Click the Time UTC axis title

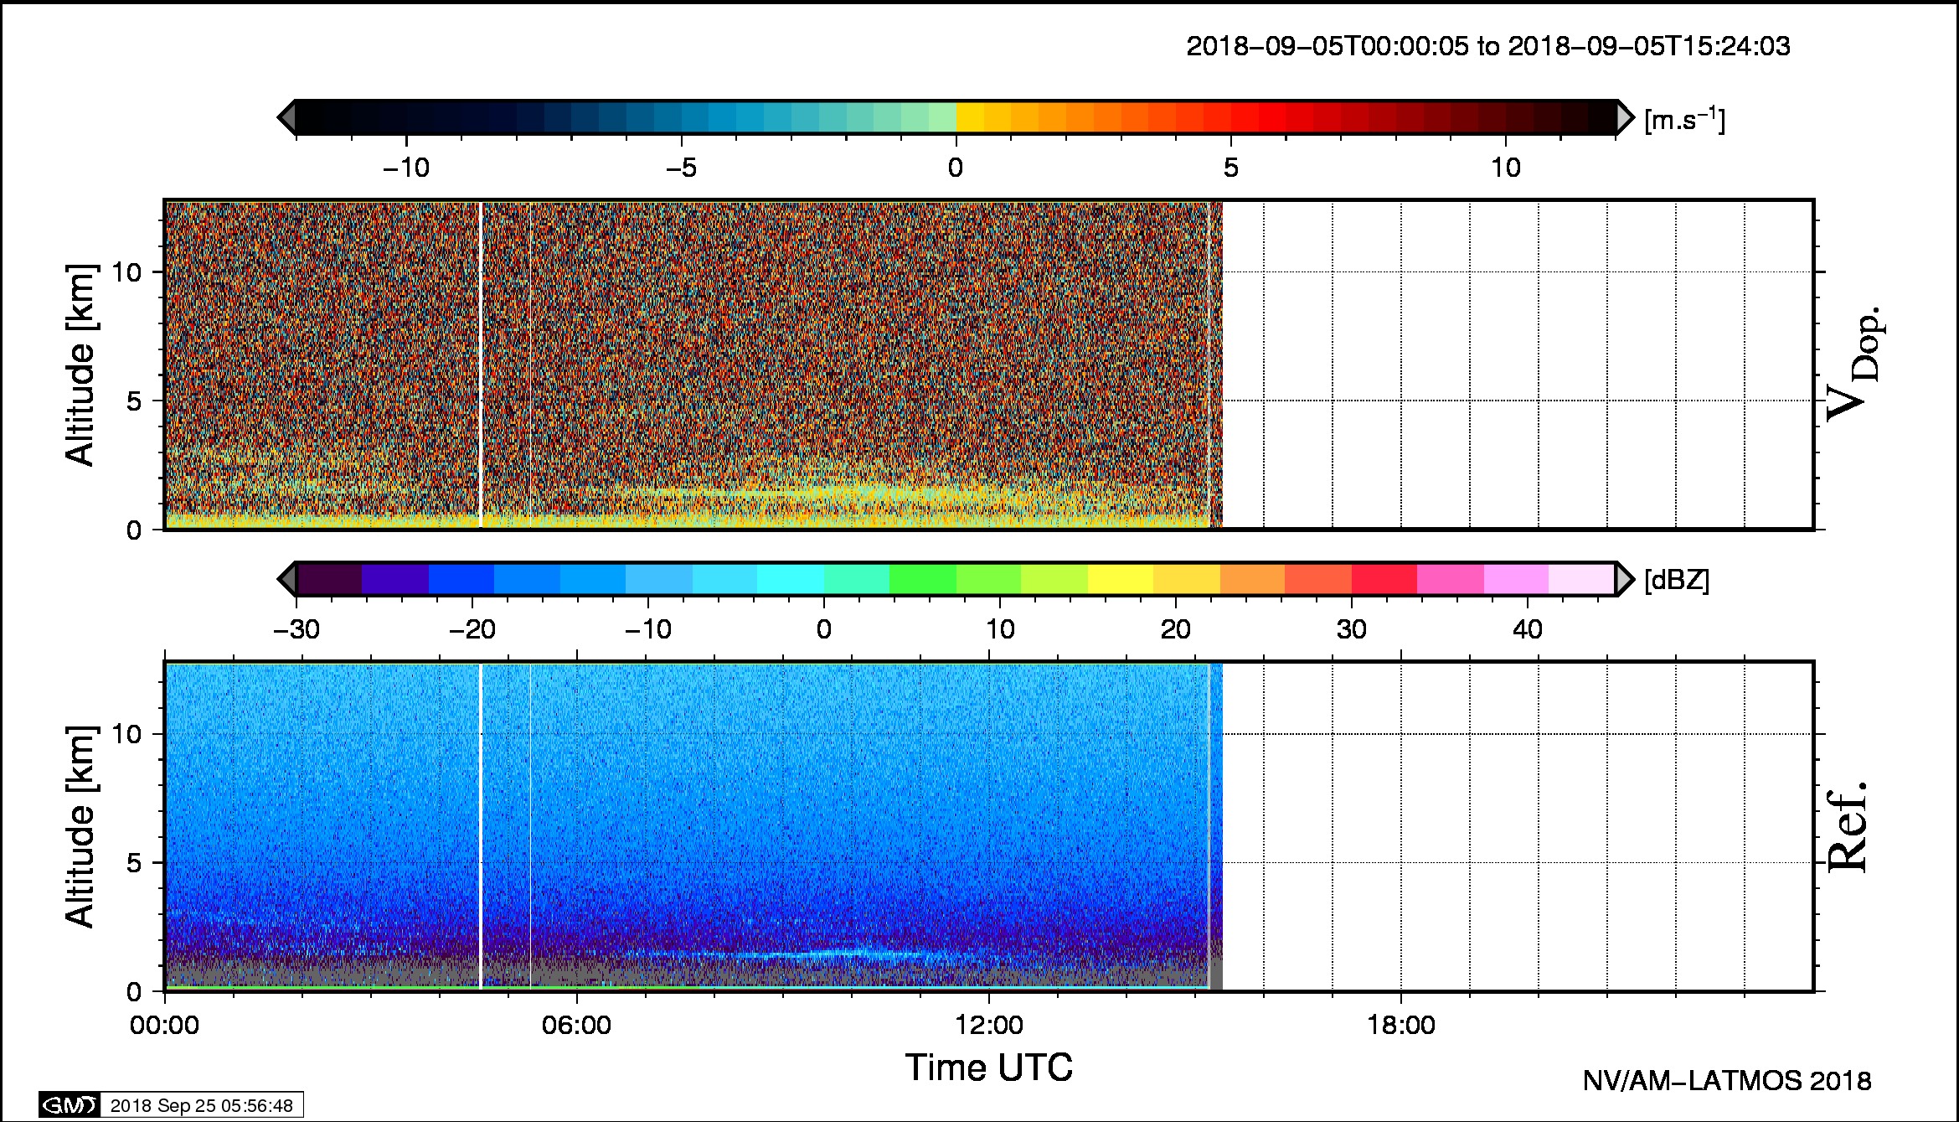pyautogui.click(x=988, y=1068)
